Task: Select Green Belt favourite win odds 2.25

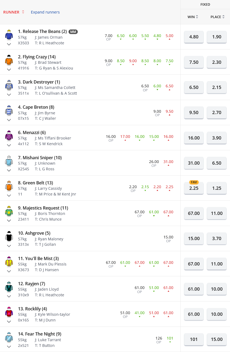Action: pos(194,188)
